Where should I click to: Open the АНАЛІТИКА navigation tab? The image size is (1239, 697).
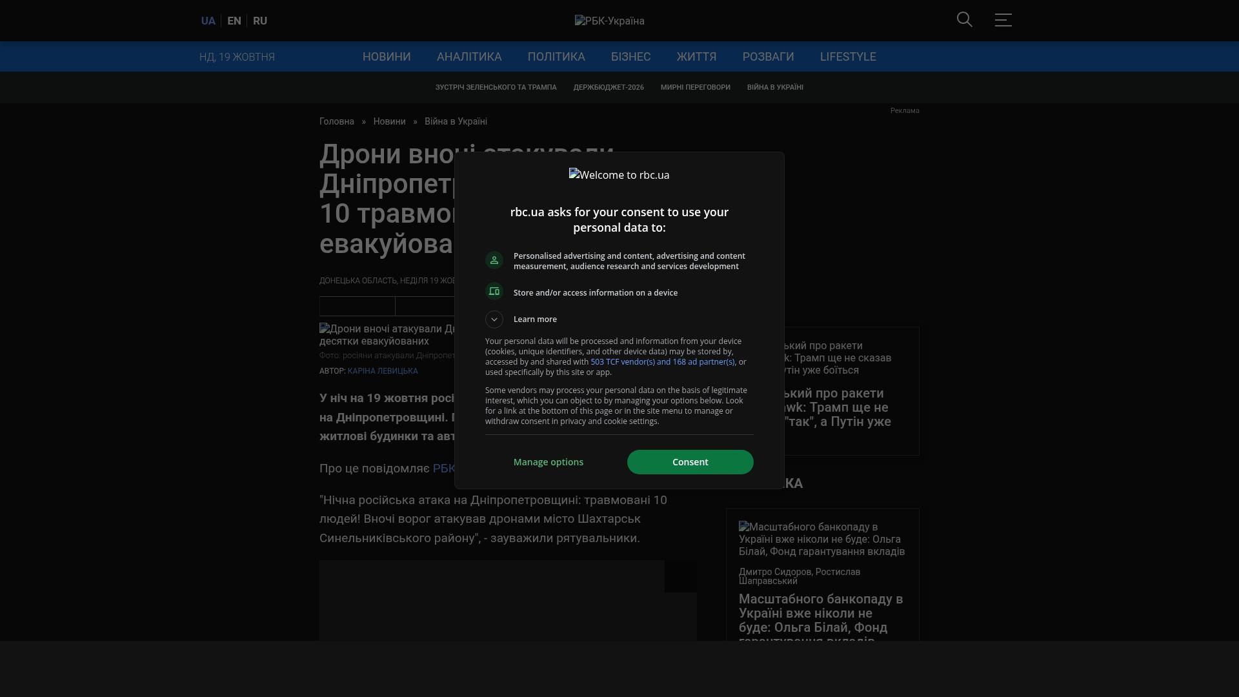click(x=468, y=57)
